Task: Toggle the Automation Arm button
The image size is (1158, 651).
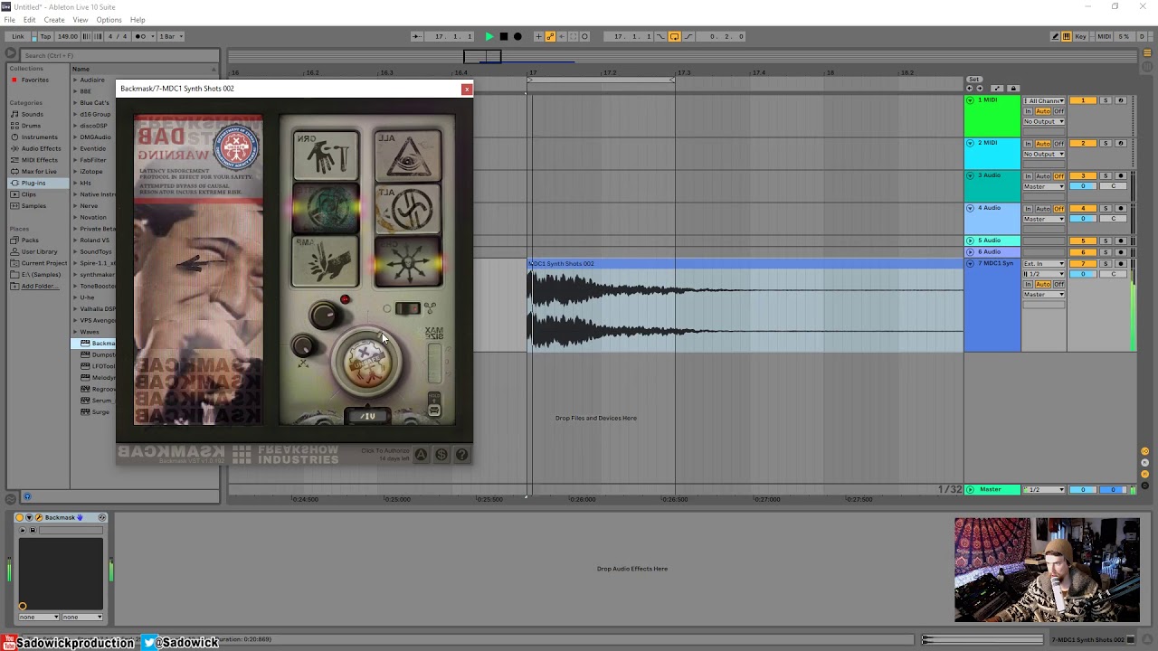Action: [x=550, y=36]
